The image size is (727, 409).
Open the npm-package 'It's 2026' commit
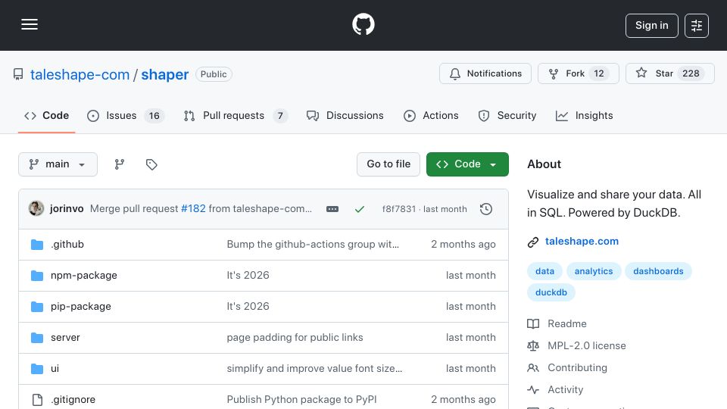tap(248, 276)
